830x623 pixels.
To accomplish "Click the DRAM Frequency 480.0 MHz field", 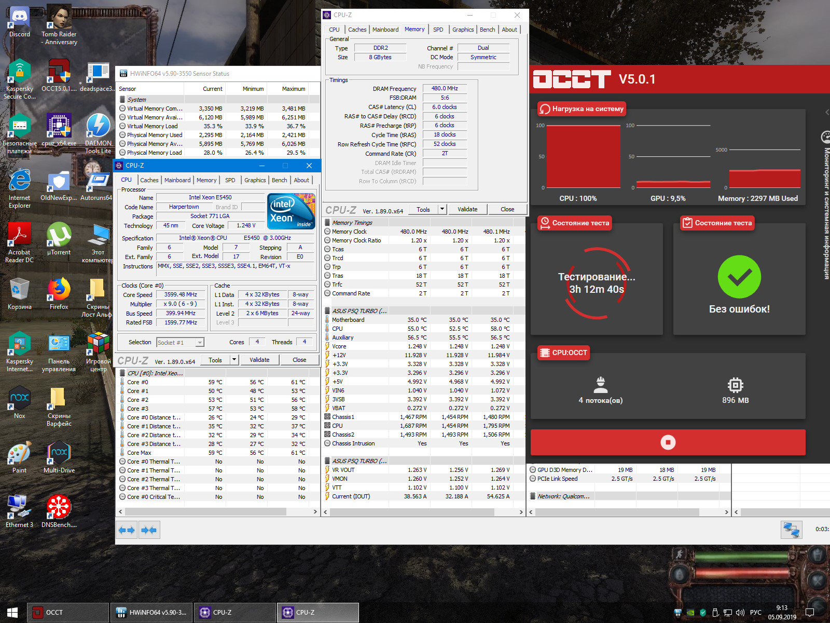I will pos(445,89).
